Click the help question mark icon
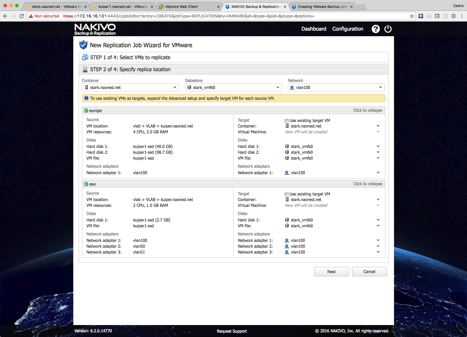The height and width of the screenshot is (337, 467). [x=375, y=29]
